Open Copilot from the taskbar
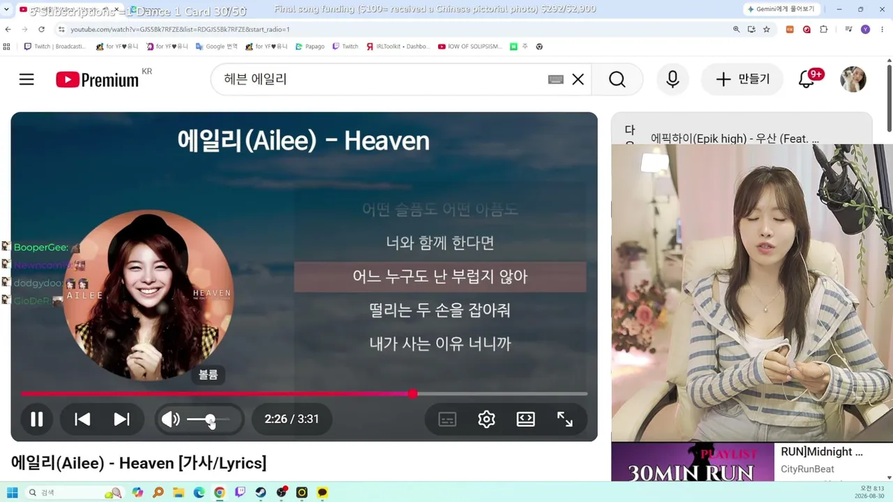This screenshot has height=502, width=893. [137, 492]
